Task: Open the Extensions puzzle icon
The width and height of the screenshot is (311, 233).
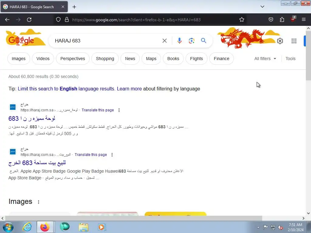Action: [x=282, y=20]
